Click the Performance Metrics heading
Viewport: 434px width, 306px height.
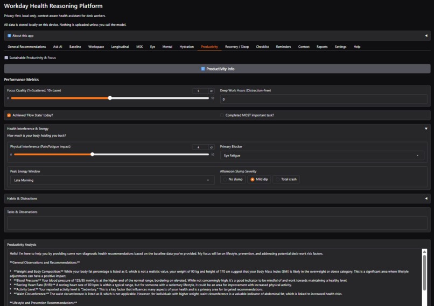click(22, 80)
